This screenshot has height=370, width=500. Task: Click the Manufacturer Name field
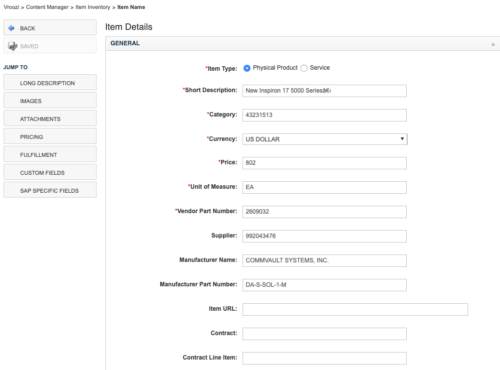click(324, 260)
